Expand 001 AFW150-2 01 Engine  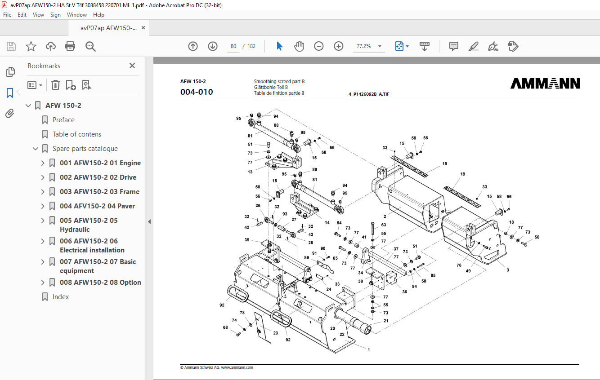43,163
